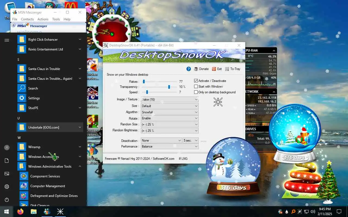Click the snowflake preview image
The width and height of the screenshot is (348, 217).
[x=218, y=102]
